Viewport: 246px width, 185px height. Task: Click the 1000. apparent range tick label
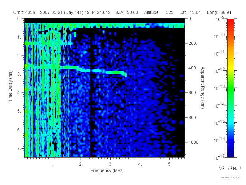[194, 142]
